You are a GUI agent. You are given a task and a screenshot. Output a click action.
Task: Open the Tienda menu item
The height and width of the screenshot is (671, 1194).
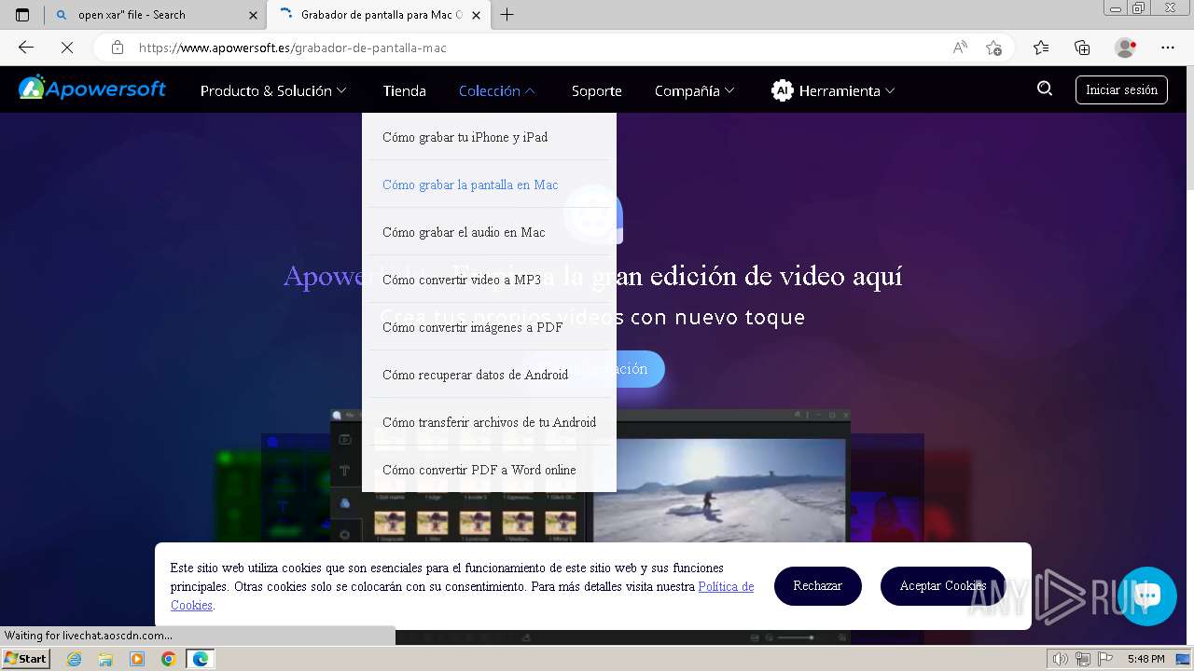pos(404,90)
